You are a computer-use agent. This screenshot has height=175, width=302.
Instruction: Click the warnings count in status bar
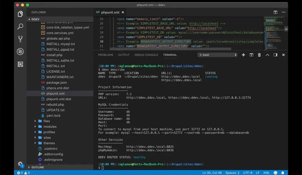coord(27,173)
